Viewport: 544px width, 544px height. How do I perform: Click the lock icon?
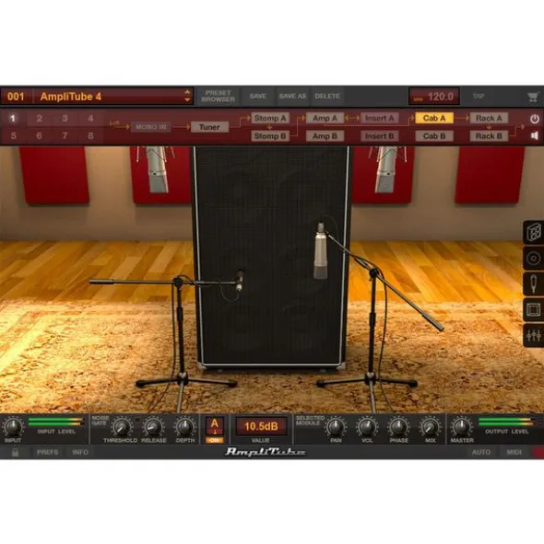pos(15,452)
